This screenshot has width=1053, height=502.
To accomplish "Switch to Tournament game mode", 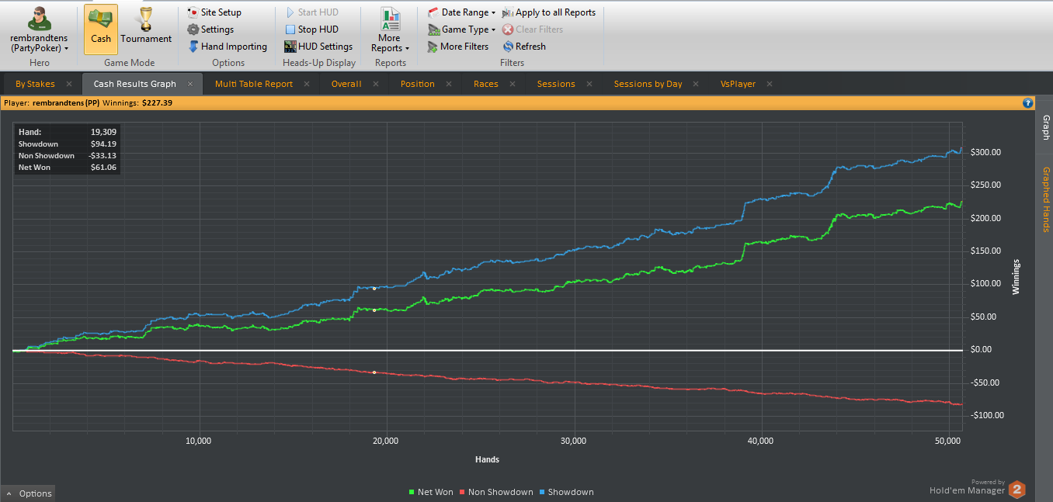I will (146, 28).
